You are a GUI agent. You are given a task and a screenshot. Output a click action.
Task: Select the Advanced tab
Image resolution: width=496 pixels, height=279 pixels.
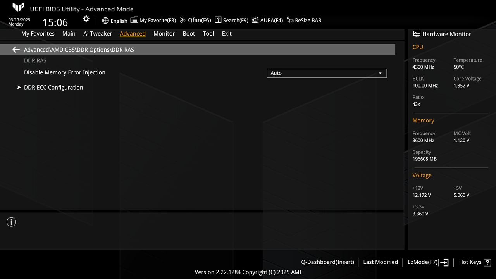coord(133,34)
